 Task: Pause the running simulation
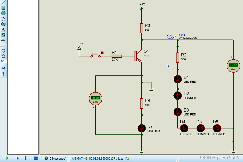[26, 158]
